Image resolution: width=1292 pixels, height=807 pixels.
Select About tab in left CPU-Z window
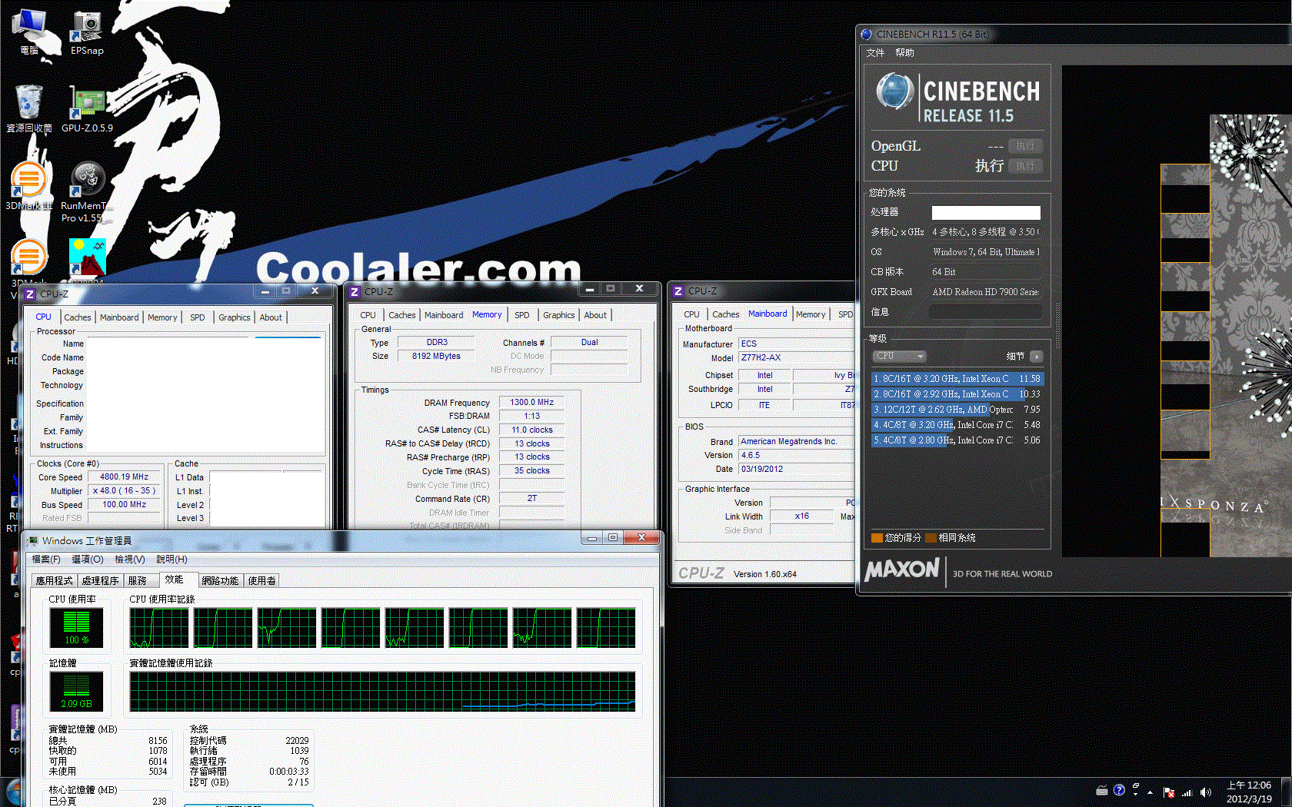pos(271,317)
